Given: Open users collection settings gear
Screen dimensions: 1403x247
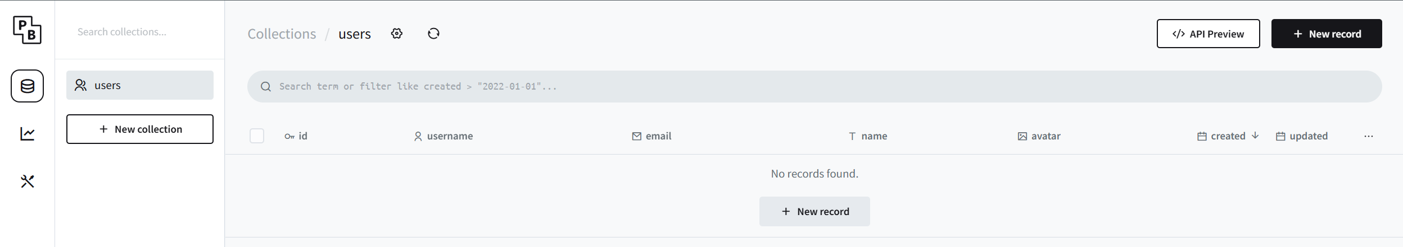Looking at the screenshot, I should pyautogui.click(x=397, y=34).
